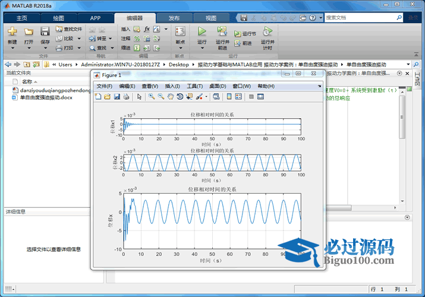Toggle the Data Cursor tool in Figure 1
Viewport: 425px width, 297px height.
point(189,97)
